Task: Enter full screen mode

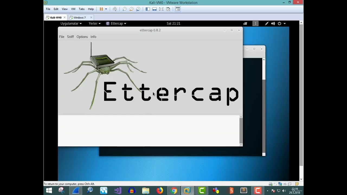Action: [x=161, y=9]
